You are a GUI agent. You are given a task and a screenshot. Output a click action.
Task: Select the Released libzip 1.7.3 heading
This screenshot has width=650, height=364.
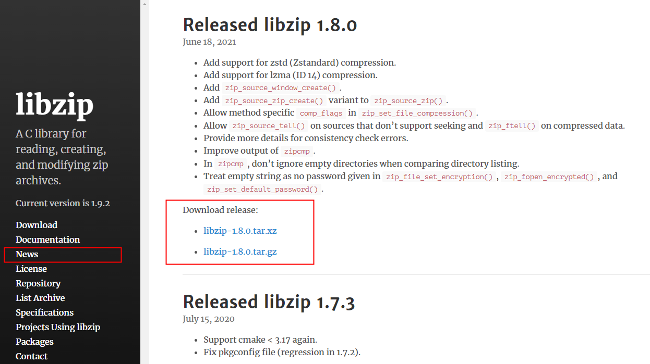point(270,302)
